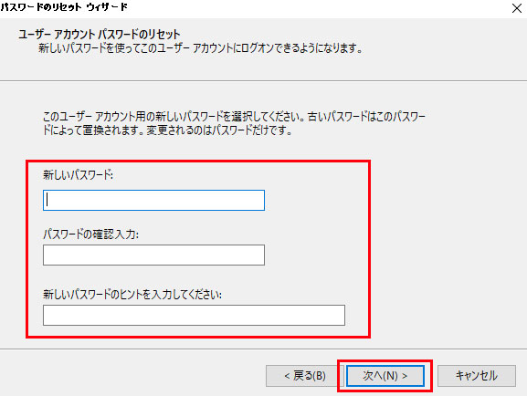Select the パスワードの確認入力 text field
This screenshot has height=396, width=527.
[153, 255]
